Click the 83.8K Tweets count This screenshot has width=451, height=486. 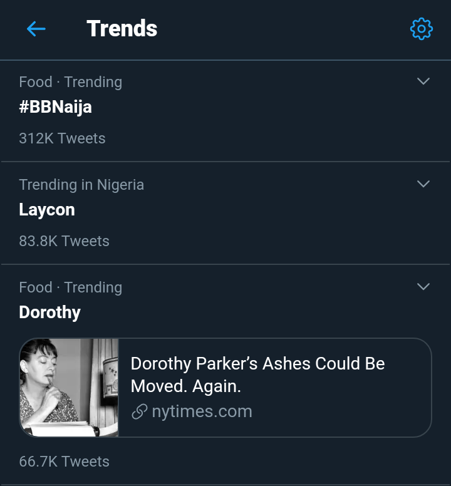64,241
